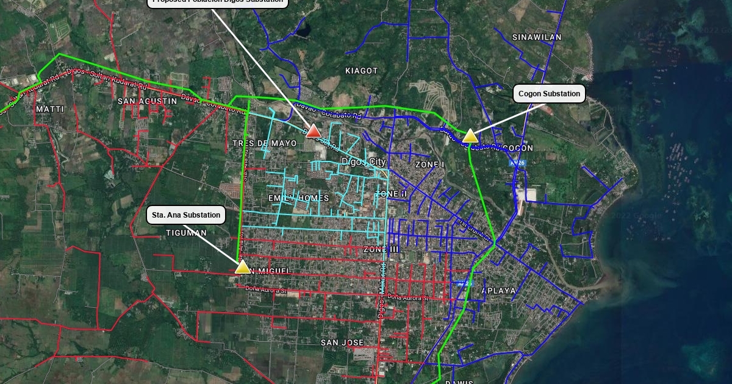
Task: Open the Cogon Substation label box
Action: [x=549, y=94]
